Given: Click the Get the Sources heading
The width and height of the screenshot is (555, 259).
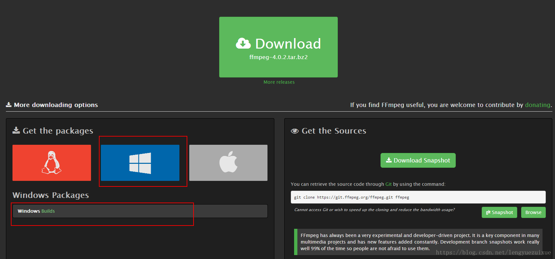Looking at the screenshot, I should 329,131.
